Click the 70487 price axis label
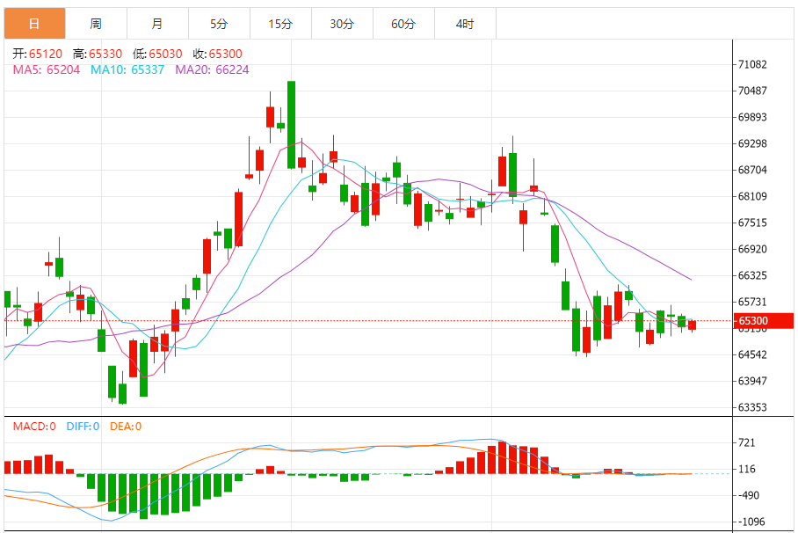 click(x=752, y=91)
